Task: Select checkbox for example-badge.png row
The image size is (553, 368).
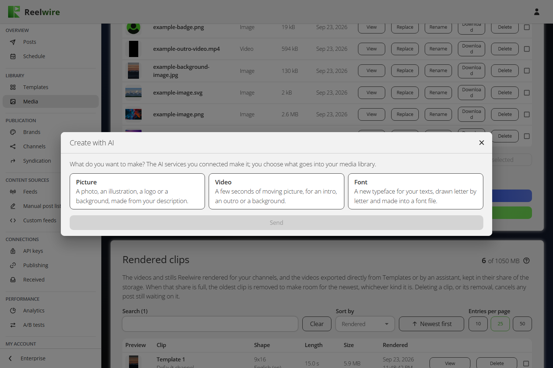Action: point(527,27)
